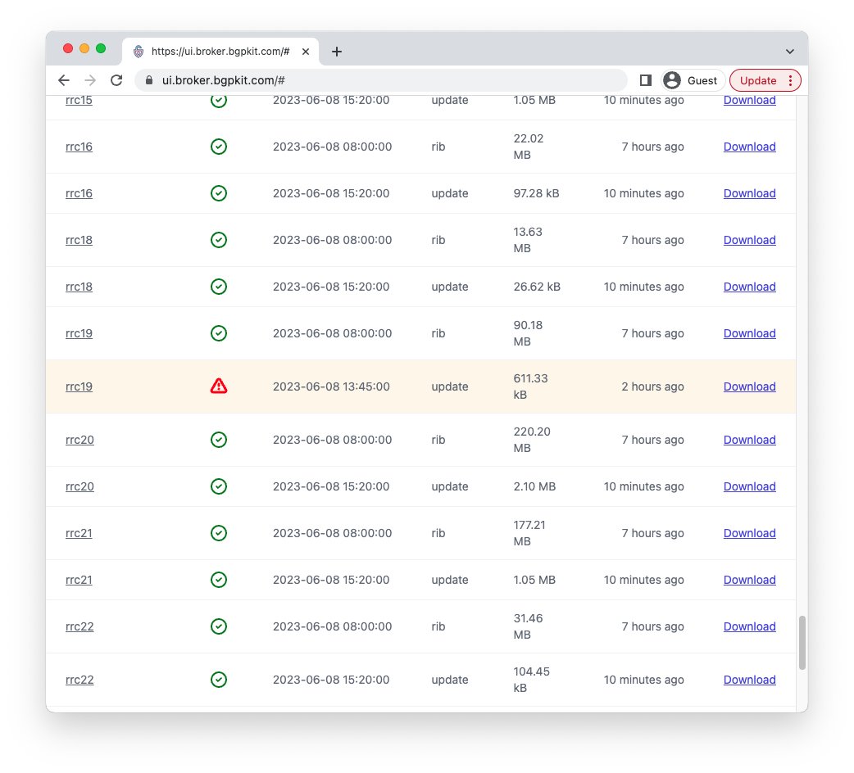Download the rrc19 90.18 MB rib file
This screenshot has width=854, height=773.
pyautogui.click(x=749, y=333)
